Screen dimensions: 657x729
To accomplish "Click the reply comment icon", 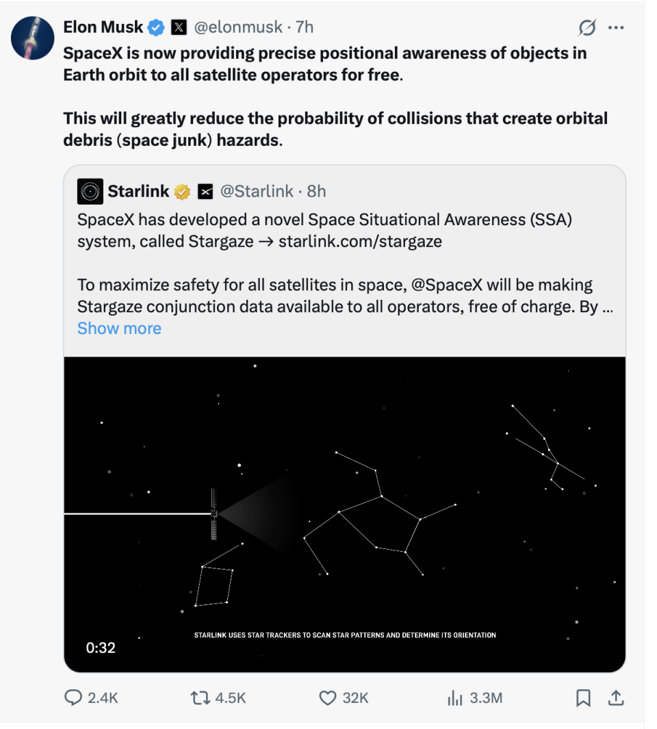I will [73, 698].
